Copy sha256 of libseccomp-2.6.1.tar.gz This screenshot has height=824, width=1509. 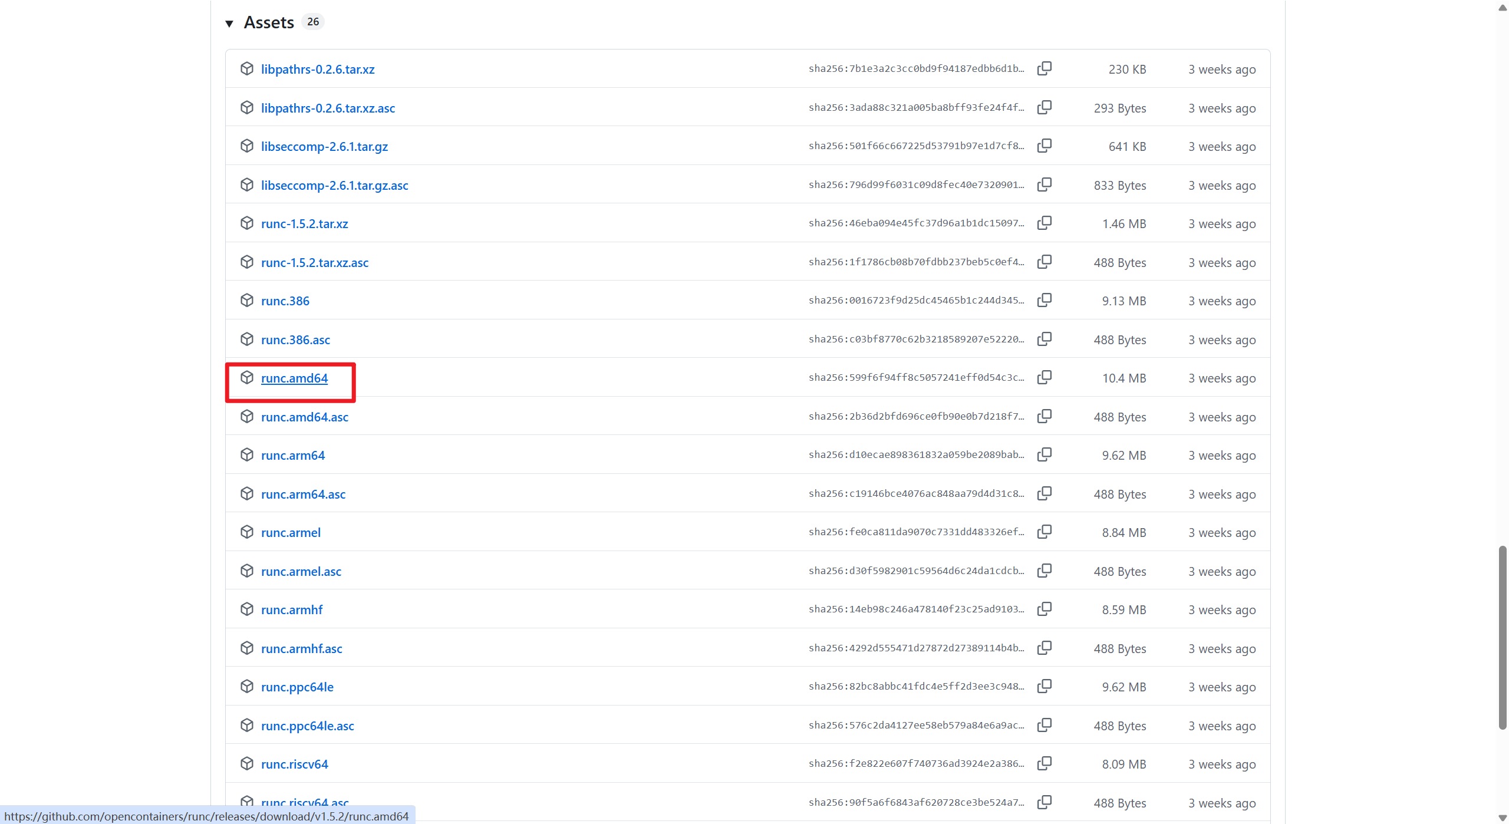point(1044,146)
